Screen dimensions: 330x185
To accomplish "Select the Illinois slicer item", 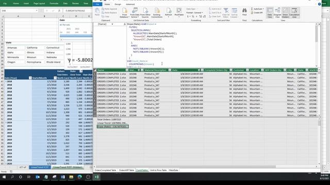I will pyautogui.click(x=35, y=52).
